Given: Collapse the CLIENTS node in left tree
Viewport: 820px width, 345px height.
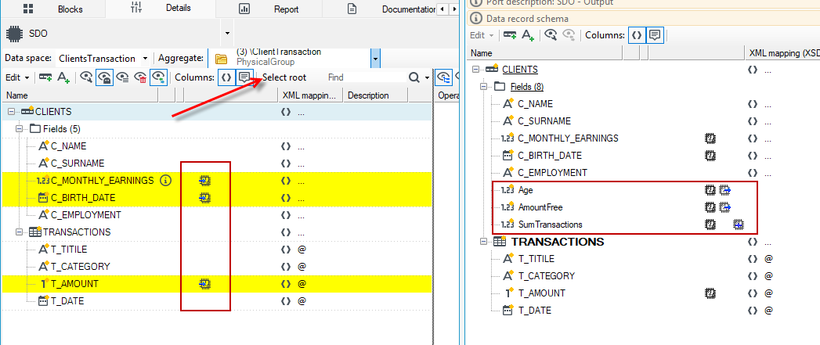Looking at the screenshot, I should click(11, 112).
